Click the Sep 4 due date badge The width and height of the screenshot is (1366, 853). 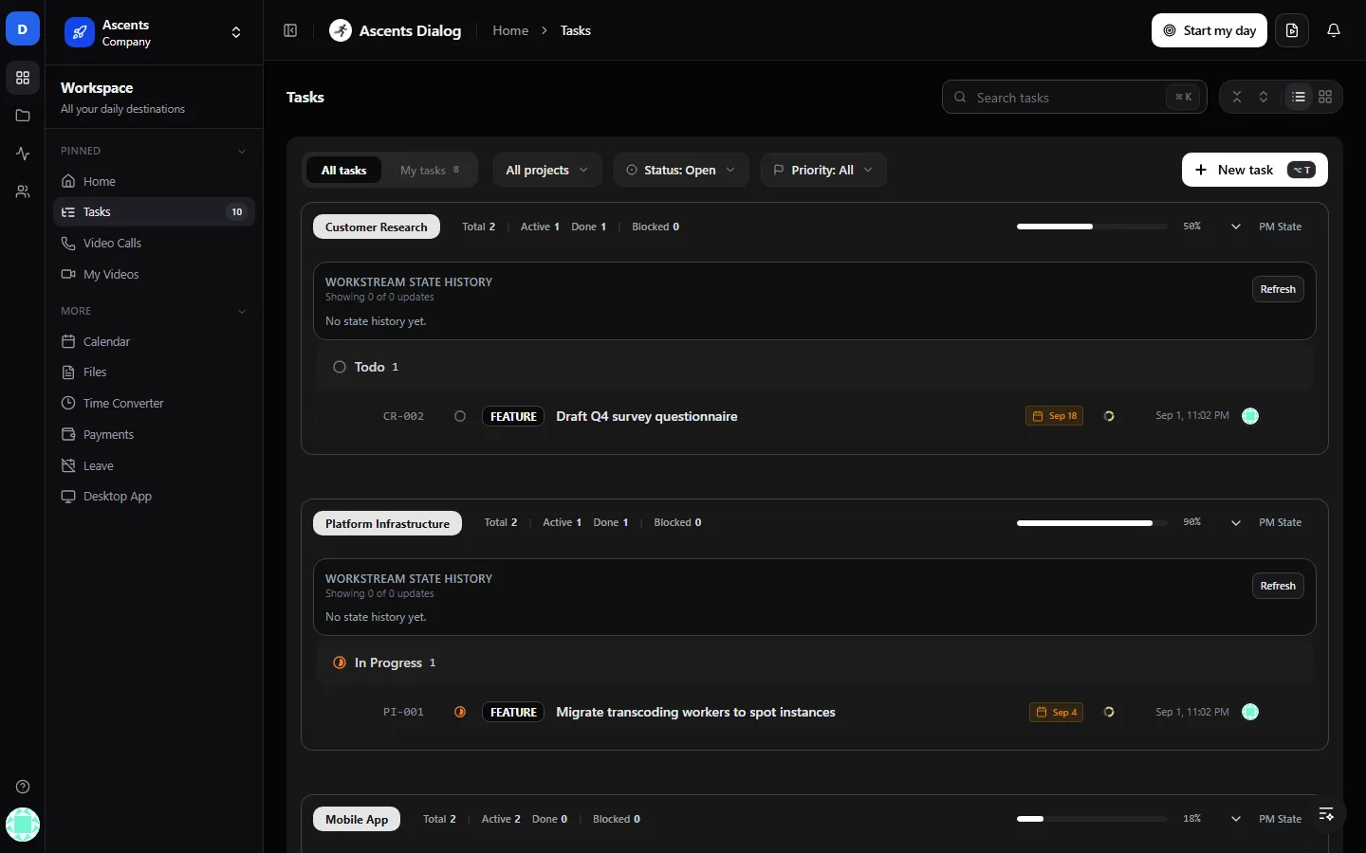(x=1057, y=712)
